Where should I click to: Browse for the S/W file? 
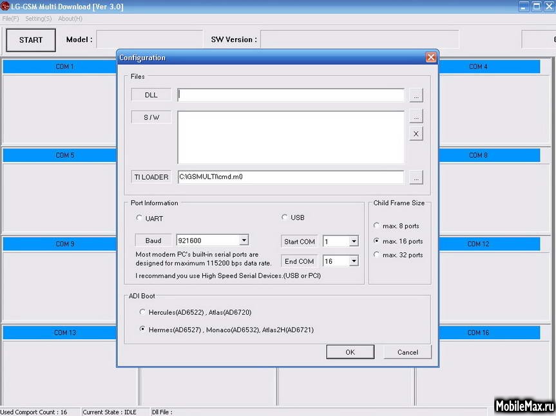pyautogui.click(x=416, y=117)
